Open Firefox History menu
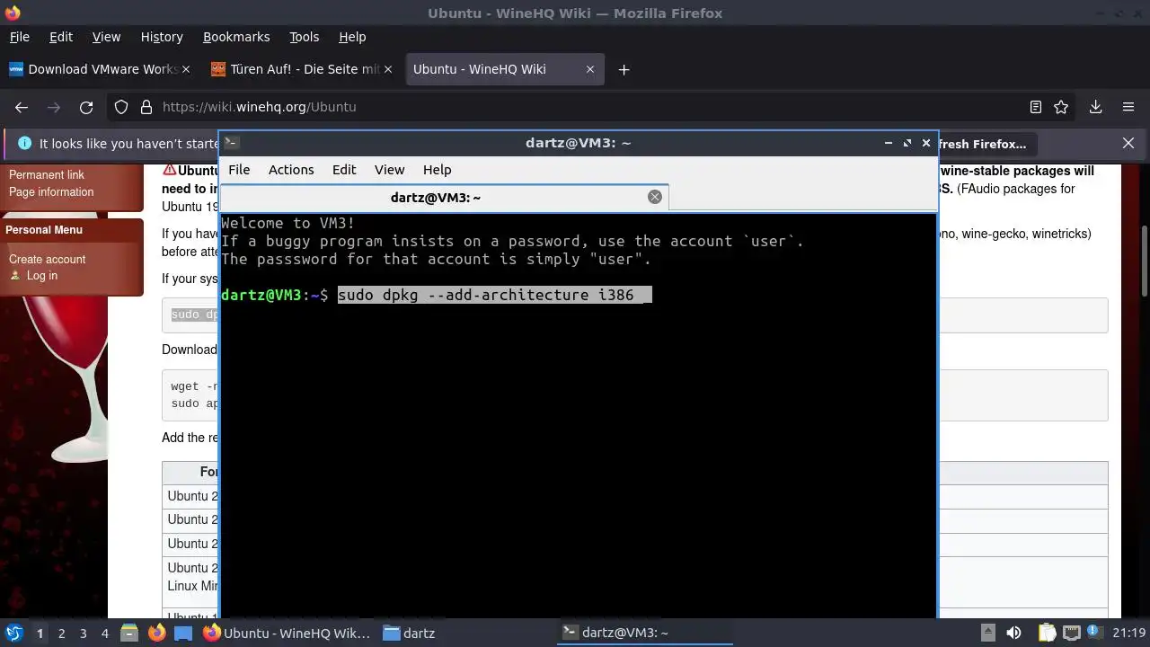 click(162, 37)
